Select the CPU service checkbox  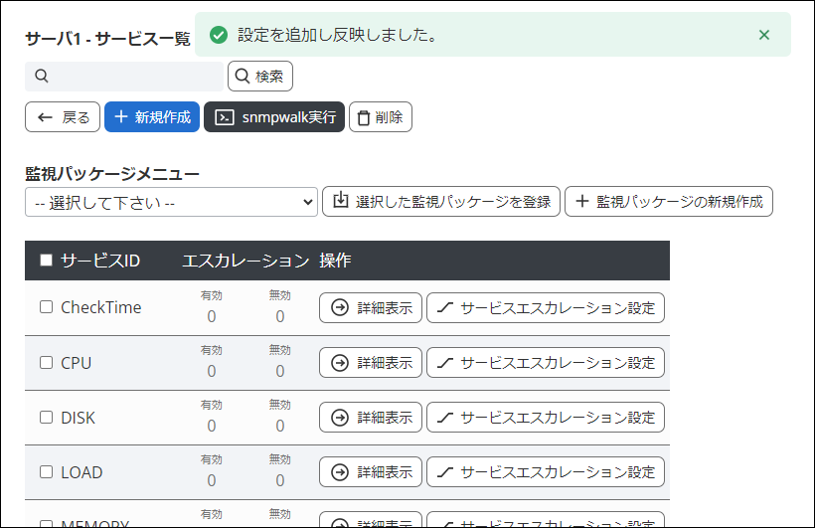[46, 363]
